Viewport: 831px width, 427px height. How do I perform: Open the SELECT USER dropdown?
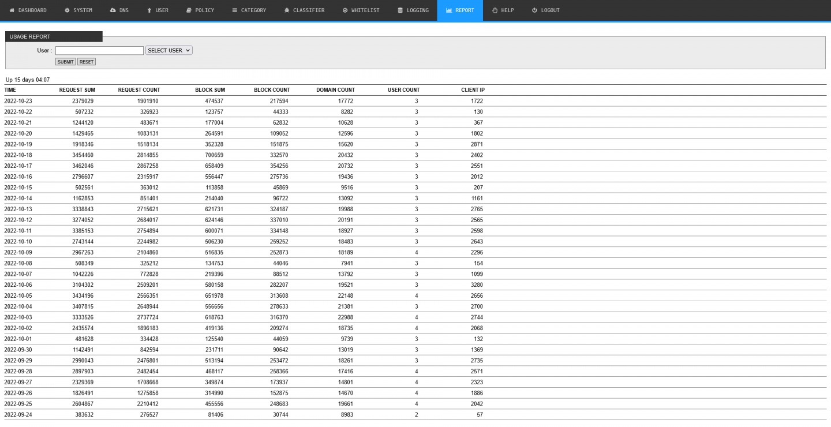click(x=169, y=51)
